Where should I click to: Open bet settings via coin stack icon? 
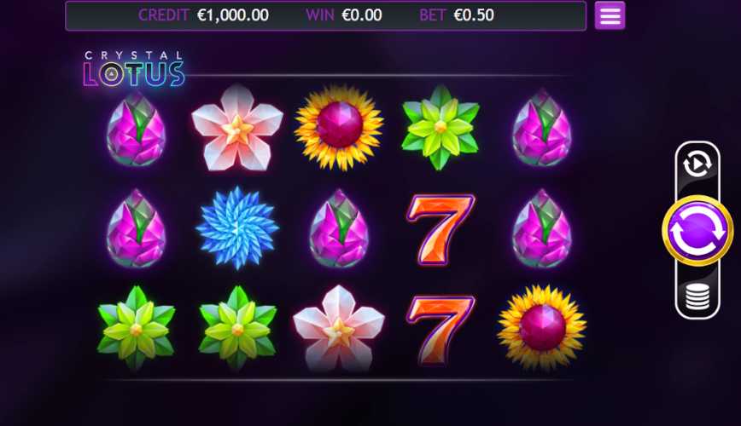tap(697, 296)
